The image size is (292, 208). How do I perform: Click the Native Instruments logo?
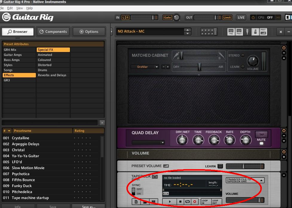click(x=288, y=17)
